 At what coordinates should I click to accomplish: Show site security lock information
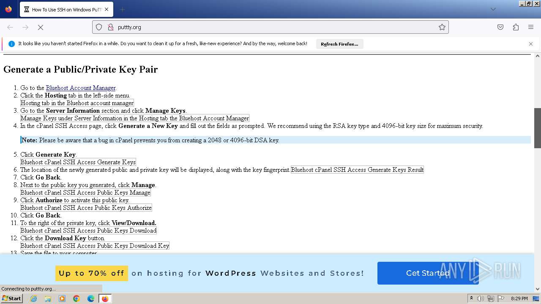[111, 27]
